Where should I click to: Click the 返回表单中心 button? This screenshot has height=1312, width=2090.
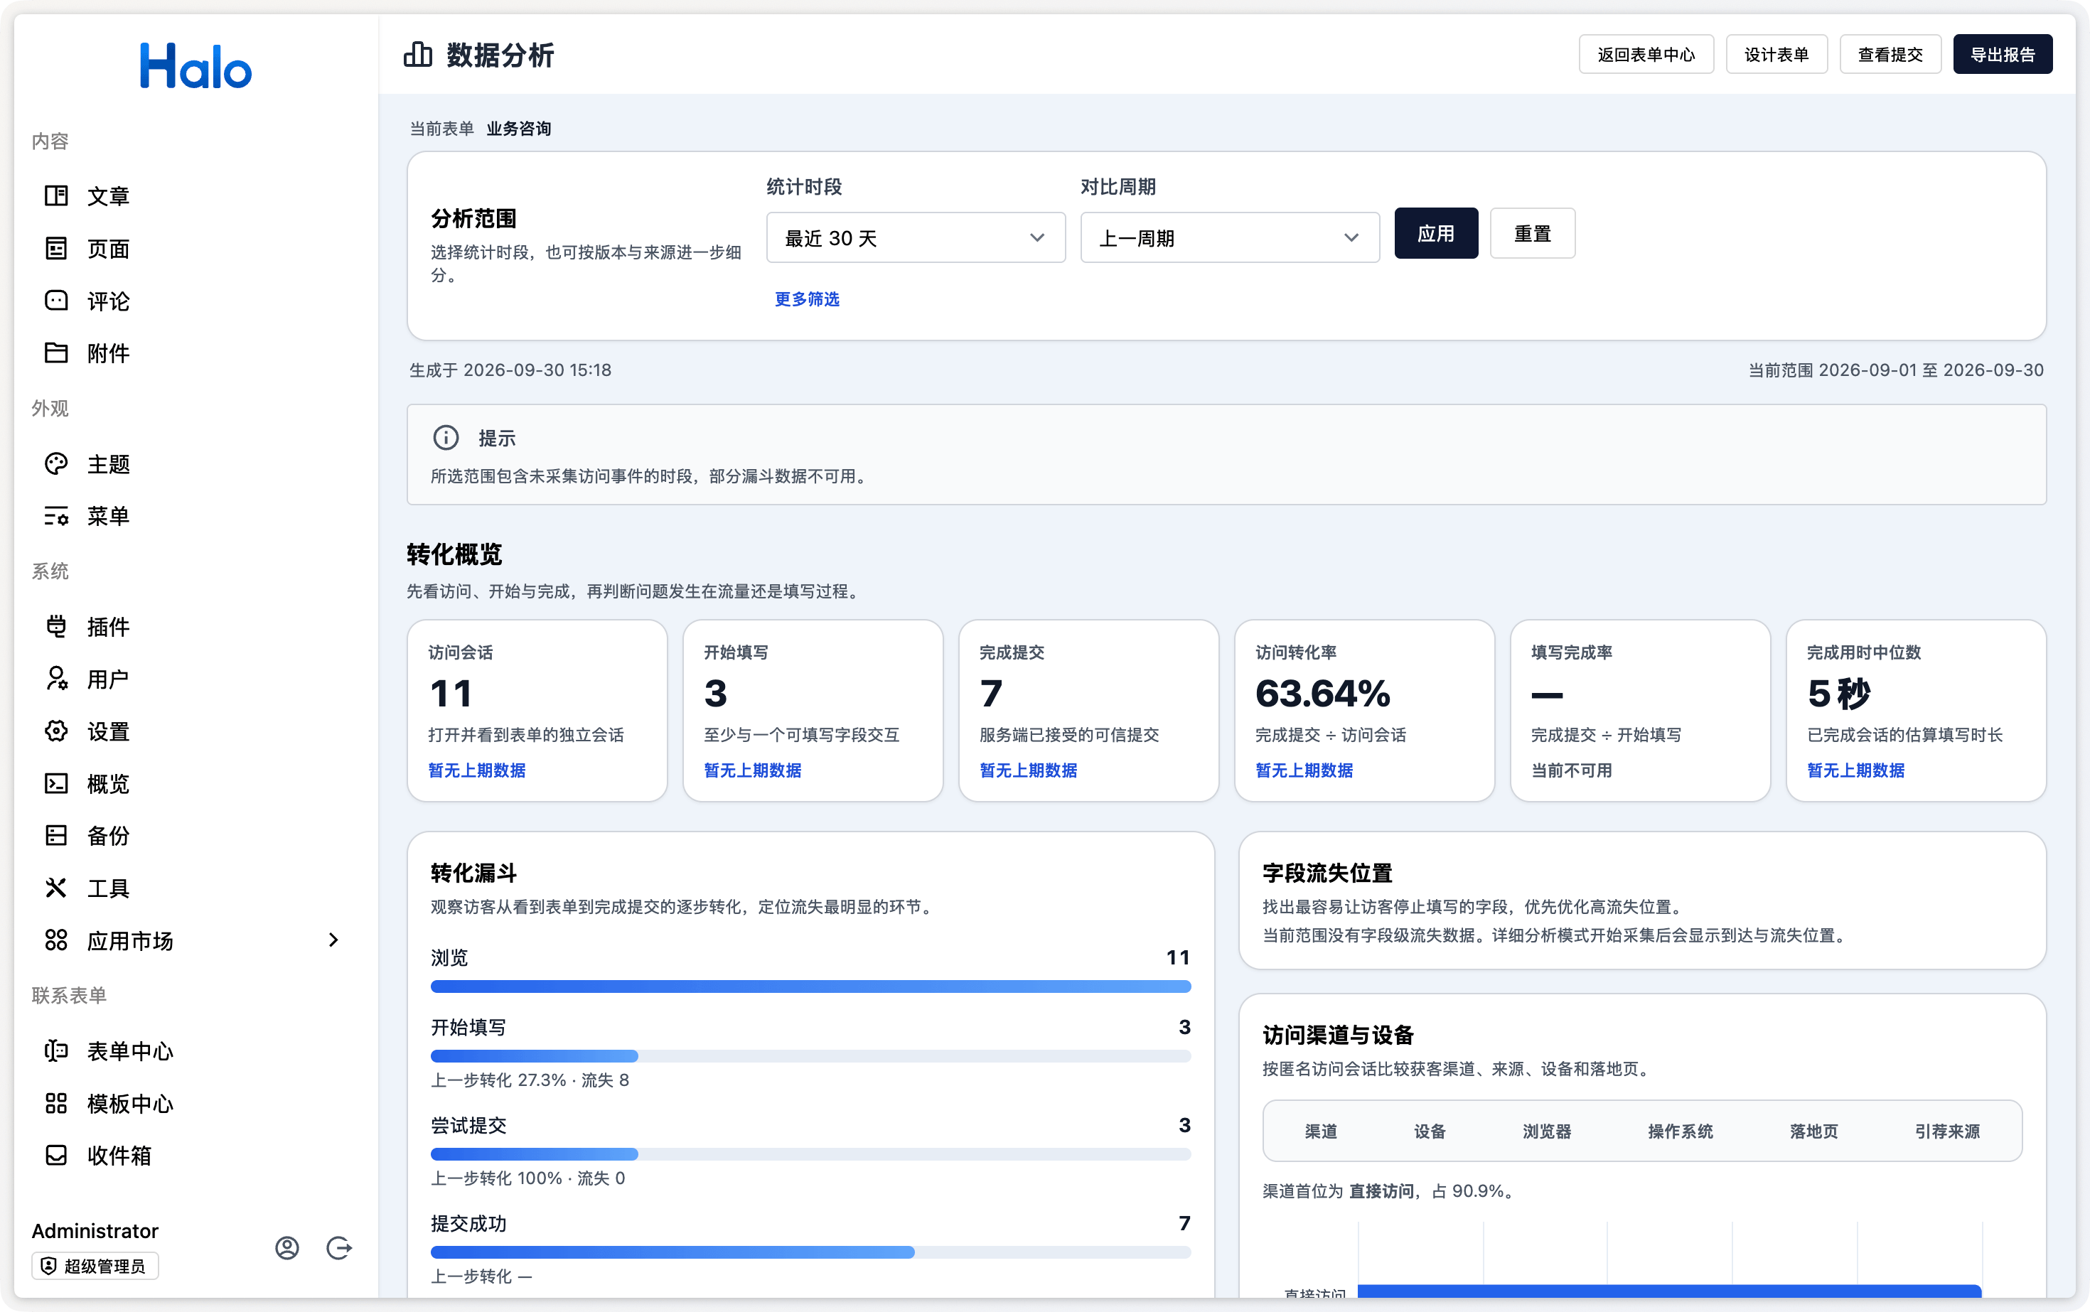[x=1646, y=55]
